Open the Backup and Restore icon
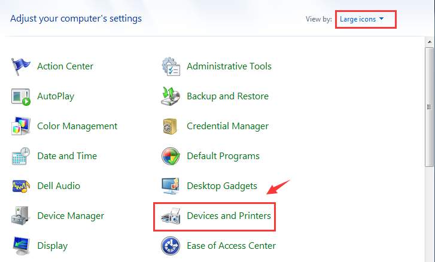 (x=171, y=96)
